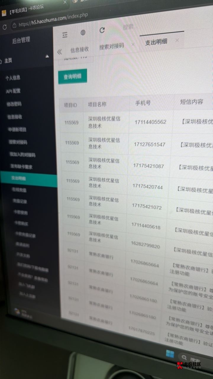This screenshot has height=379, width=213.
Task: Click phone number 17175421087
Action: pos(148,166)
